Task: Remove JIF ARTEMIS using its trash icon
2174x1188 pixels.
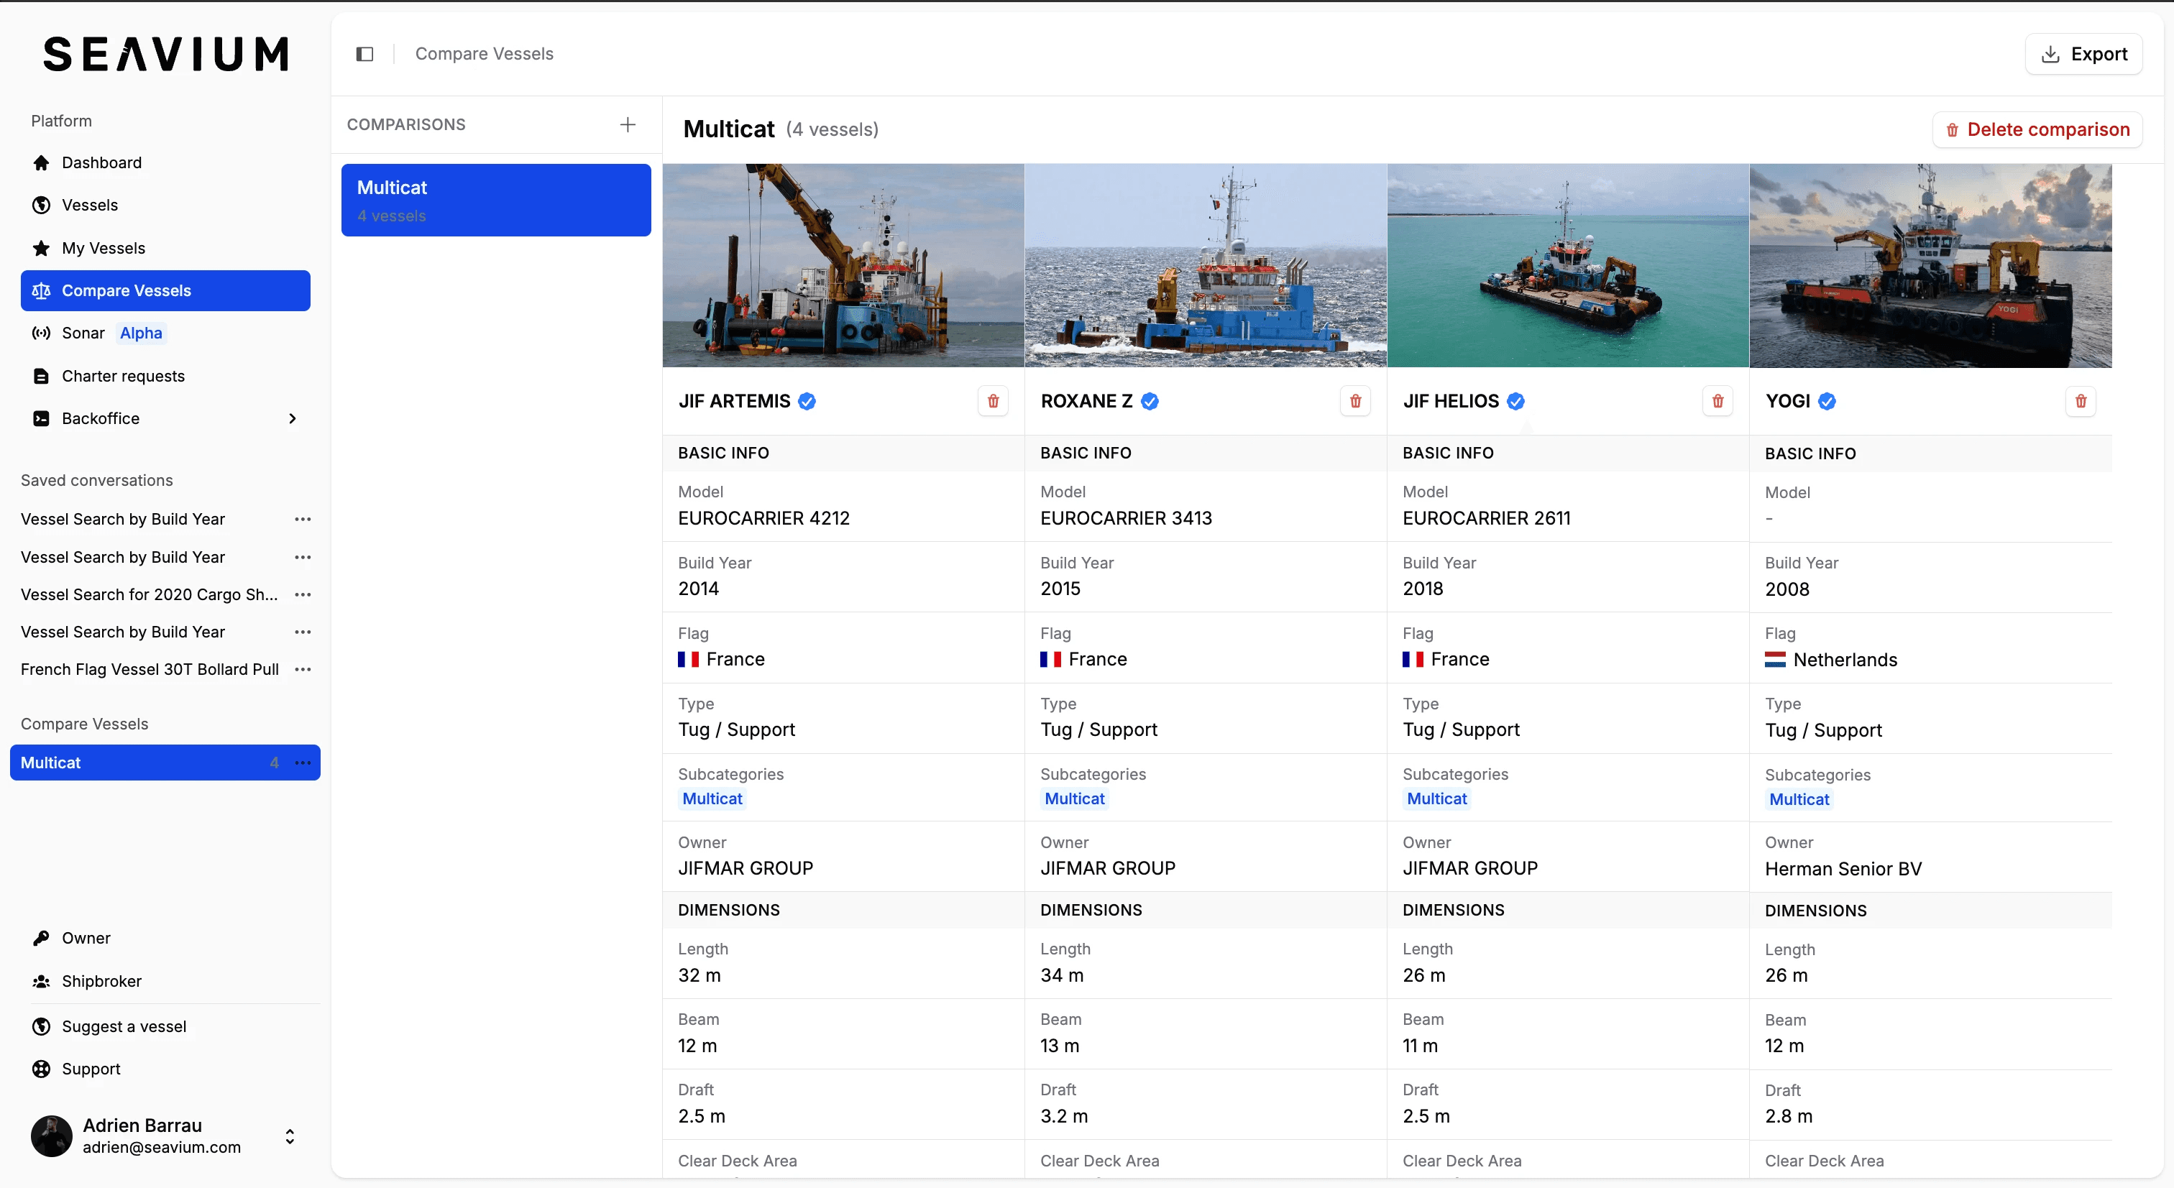Action: pyautogui.click(x=993, y=401)
